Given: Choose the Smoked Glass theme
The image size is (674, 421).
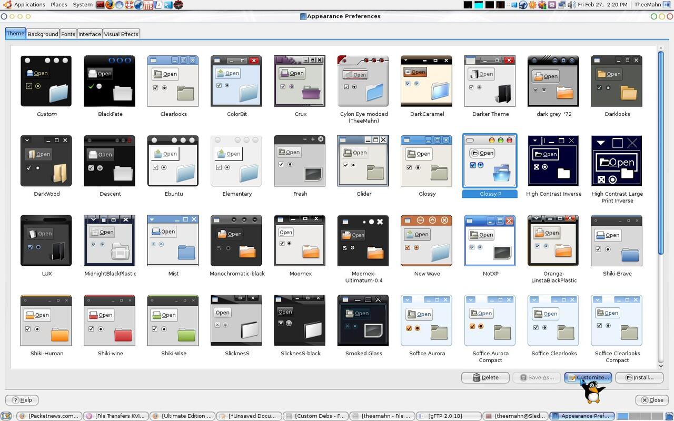Looking at the screenshot, I should click(363, 320).
